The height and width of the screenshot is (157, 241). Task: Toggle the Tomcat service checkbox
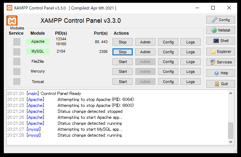click(17, 82)
